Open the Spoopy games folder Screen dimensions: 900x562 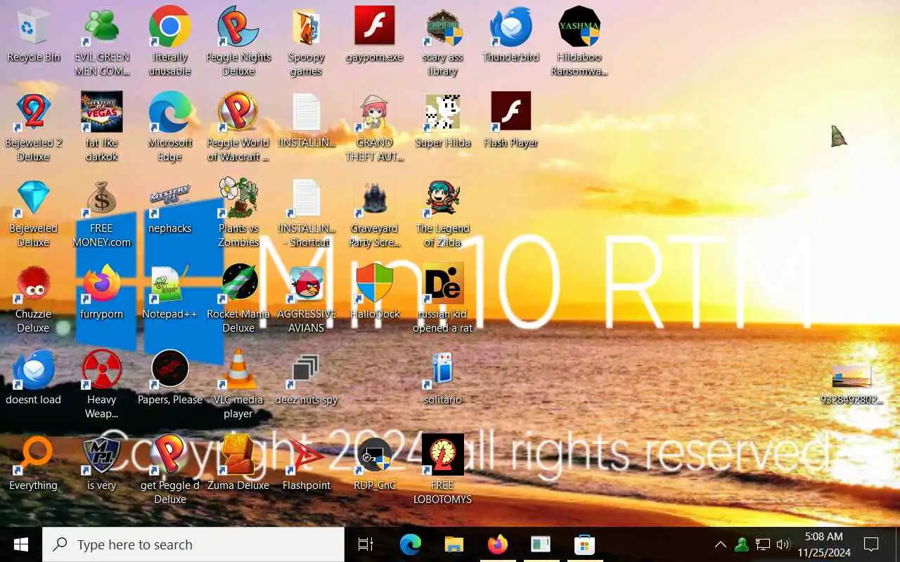(x=306, y=27)
